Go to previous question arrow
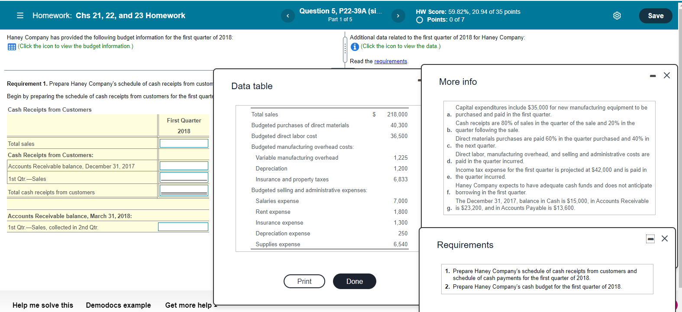Viewport: 682px width, 312px height. point(288,16)
